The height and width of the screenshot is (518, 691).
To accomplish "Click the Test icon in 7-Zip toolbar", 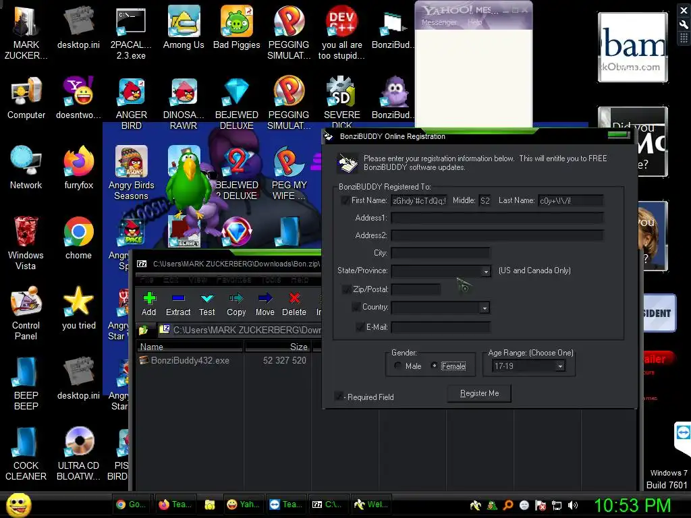I will (206, 304).
